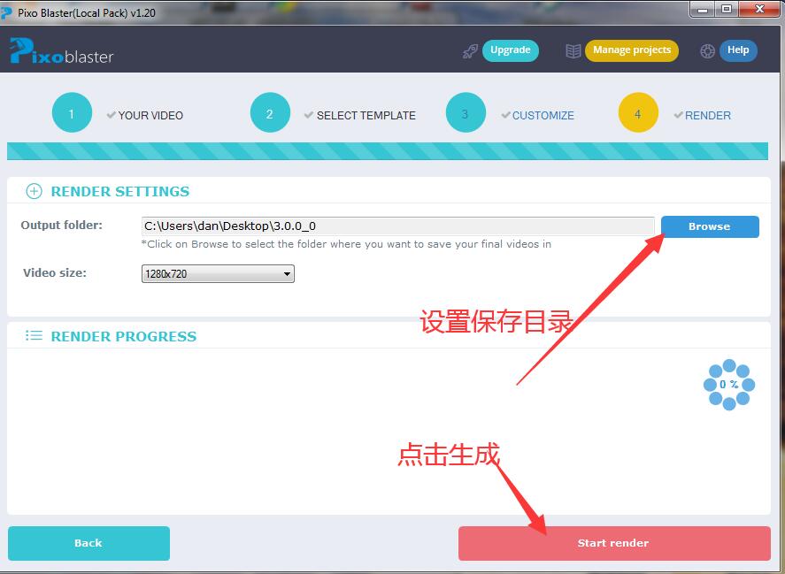785x574 pixels.
Task: Click the 0% render progress wheel
Action: (728, 385)
